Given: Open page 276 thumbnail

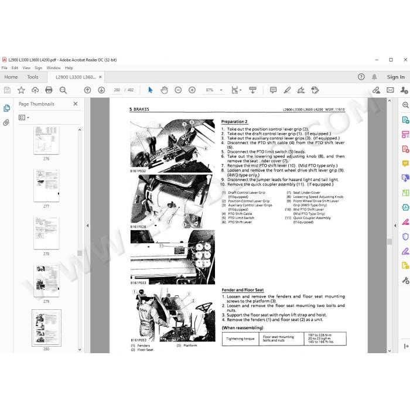Looking at the screenshot, I should click(x=46, y=141).
